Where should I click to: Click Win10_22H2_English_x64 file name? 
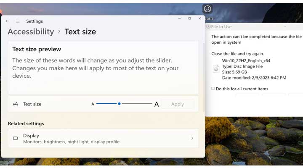(246, 60)
